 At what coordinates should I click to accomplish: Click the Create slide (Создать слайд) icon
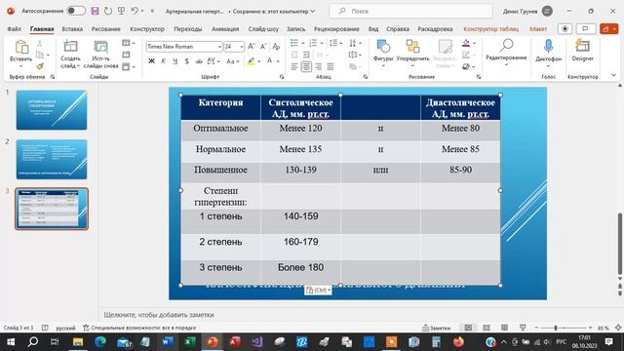tap(70, 47)
